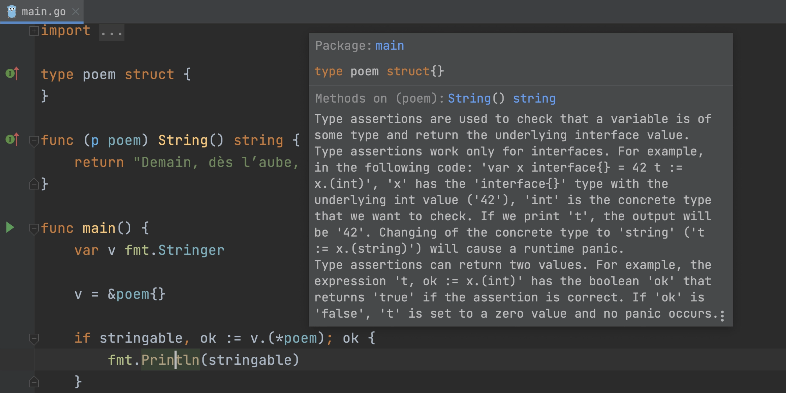The height and width of the screenshot is (393, 786).
Task: Click 'fmt' qualifier in var v declaration
Action: point(137,250)
